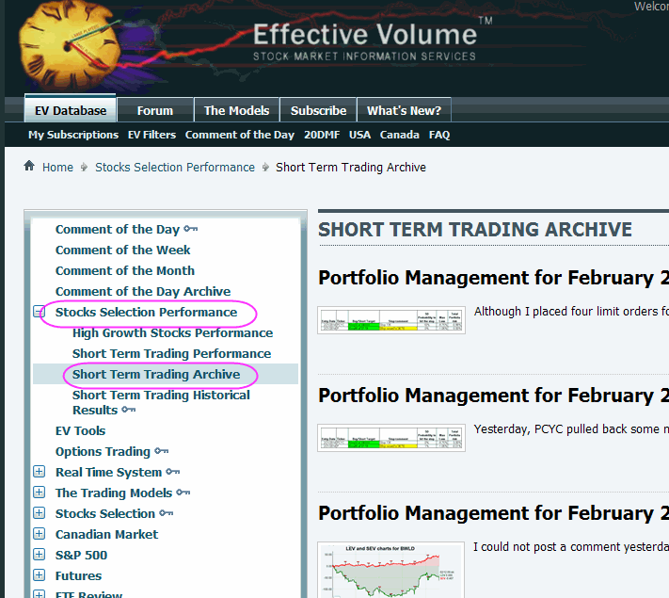Open High Growth Stocks Performance
The height and width of the screenshot is (598, 669).
click(173, 332)
